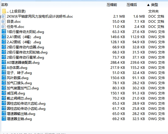Select the '.. (上级目录)' entry name
Screen dimensions: 168x134
pyautogui.click(x=16, y=11)
